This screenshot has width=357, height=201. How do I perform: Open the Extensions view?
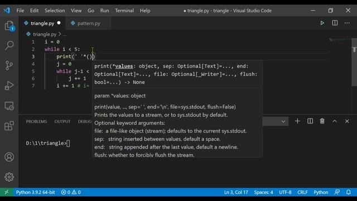click(9, 126)
